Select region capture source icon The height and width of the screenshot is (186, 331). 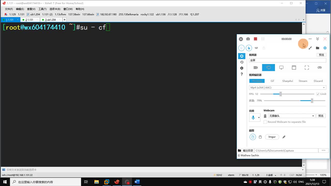307,67
